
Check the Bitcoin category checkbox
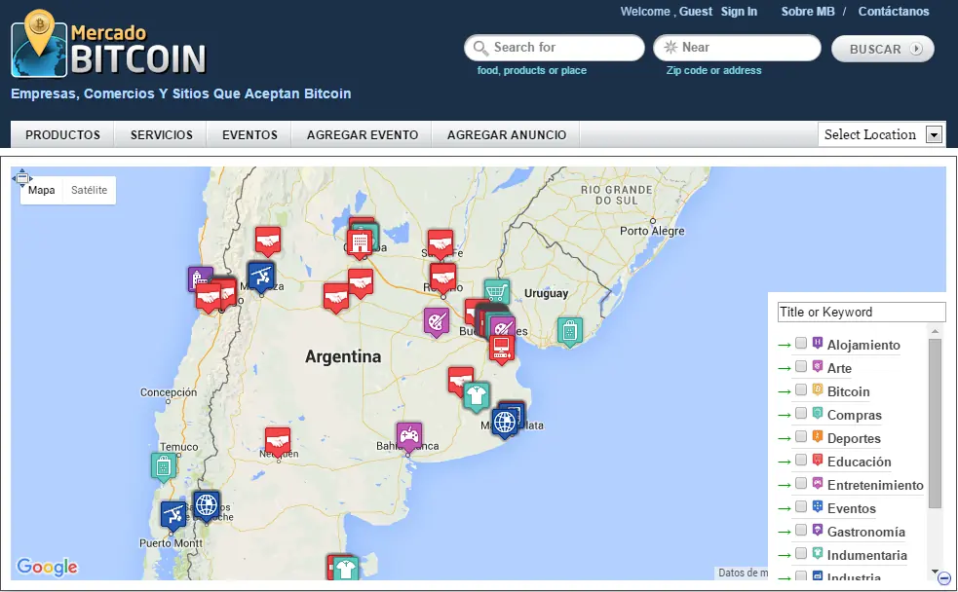(800, 389)
